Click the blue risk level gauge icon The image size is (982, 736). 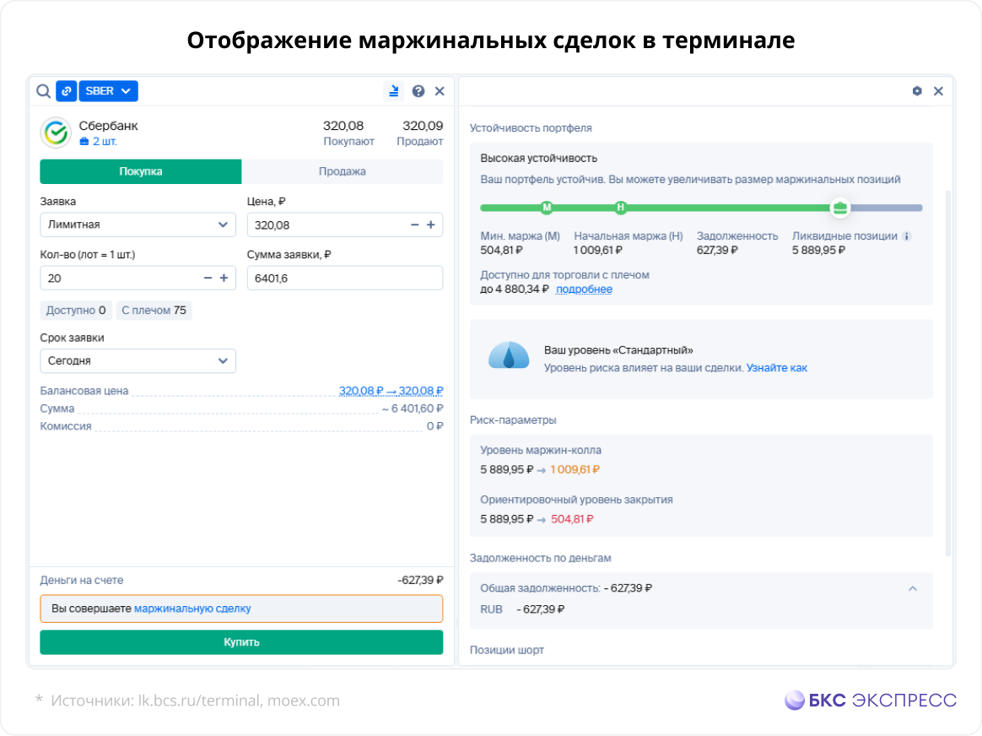509,356
